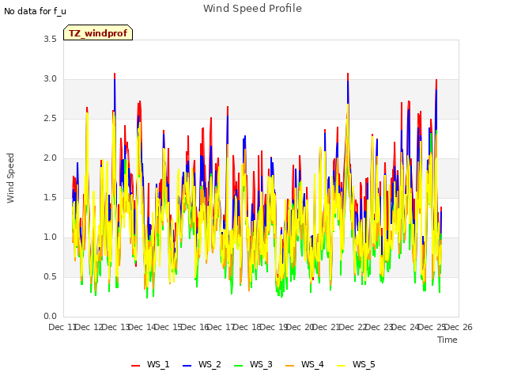Click the blue WS_2 legend color marker
Screen dimensions: 506x380
(187, 366)
